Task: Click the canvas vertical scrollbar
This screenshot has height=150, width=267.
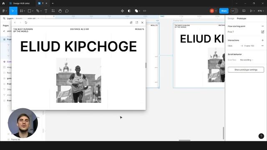Action: pyautogui.click(x=224, y=133)
